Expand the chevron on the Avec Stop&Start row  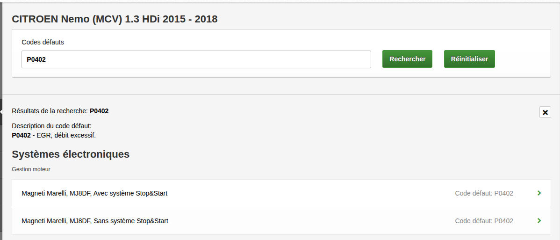pyautogui.click(x=539, y=193)
